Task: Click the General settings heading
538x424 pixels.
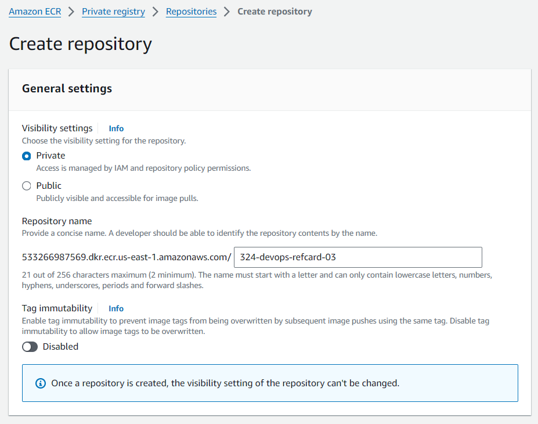Action: 67,89
